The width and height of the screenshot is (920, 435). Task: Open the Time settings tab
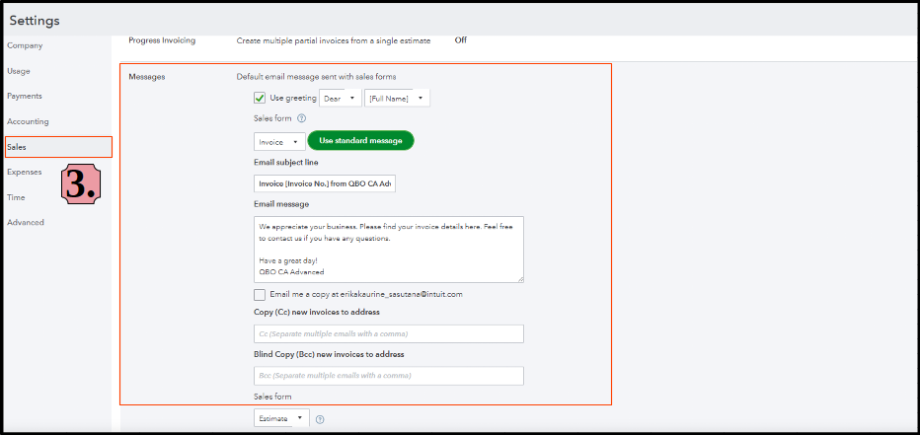(17, 197)
